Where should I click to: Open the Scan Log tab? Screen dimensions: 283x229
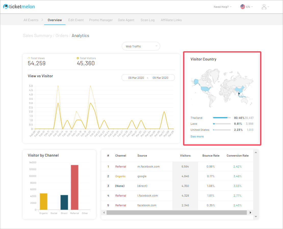(x=147, y=20)
